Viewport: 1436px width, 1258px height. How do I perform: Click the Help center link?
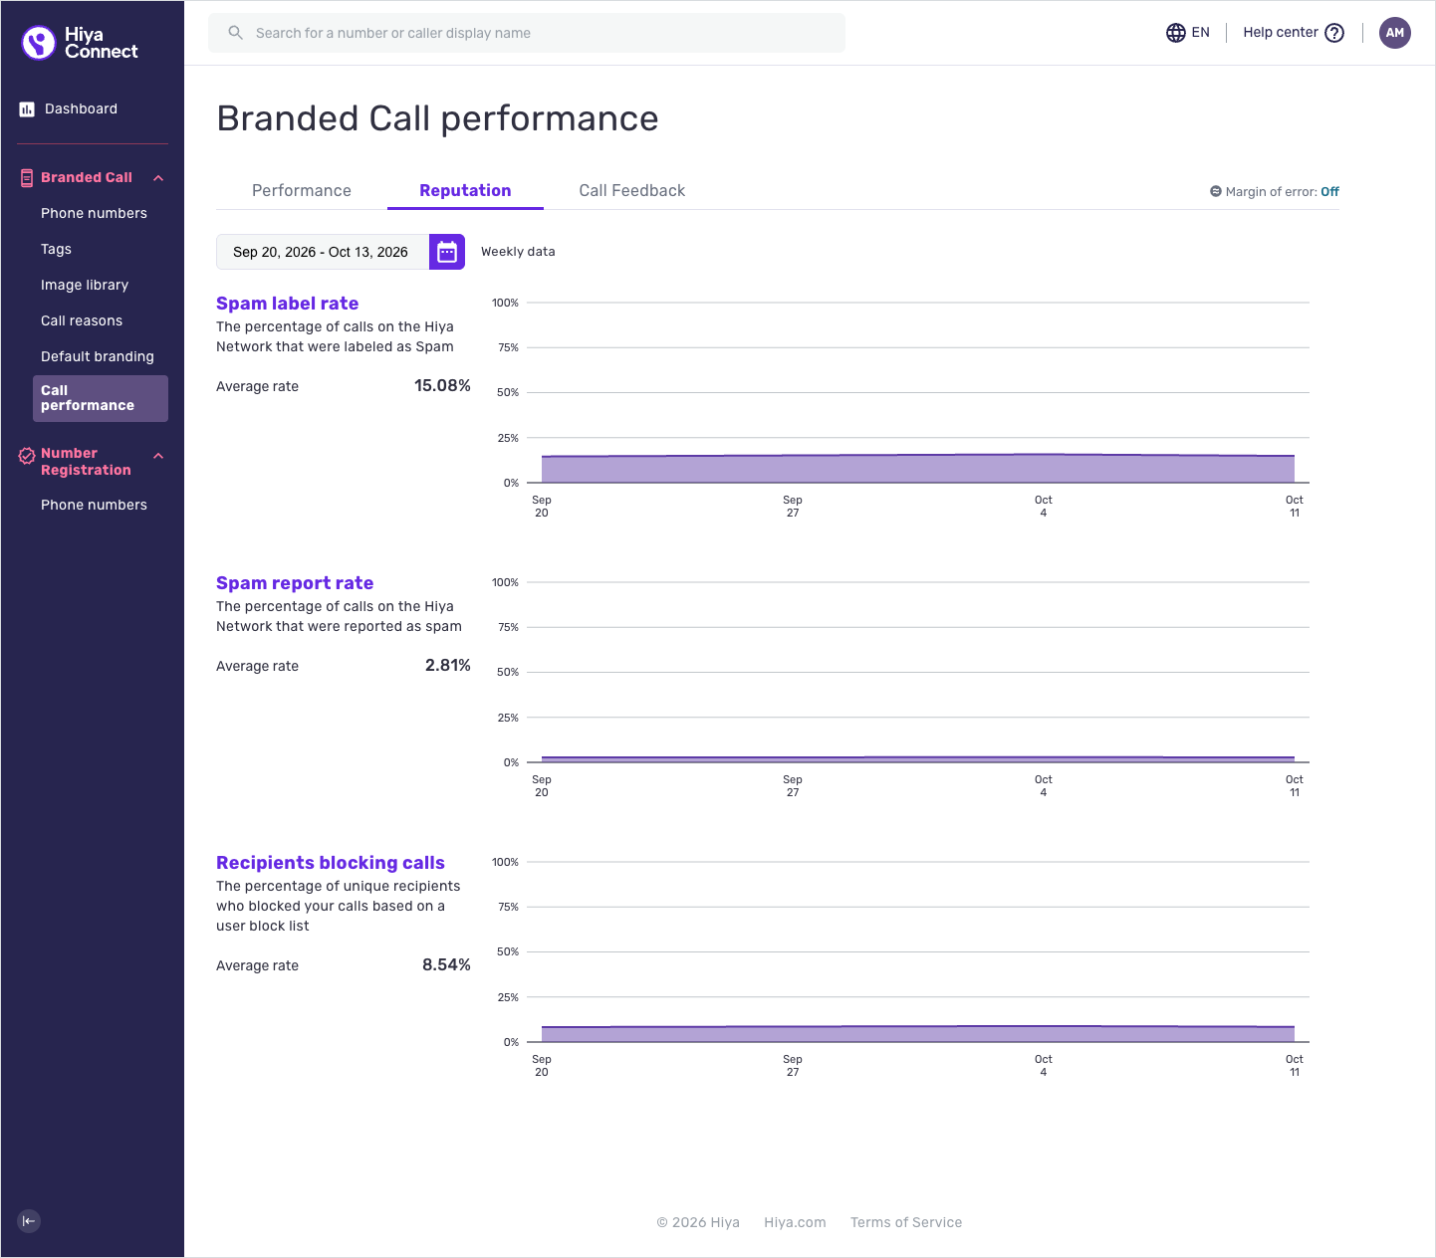pos(1281,32)
